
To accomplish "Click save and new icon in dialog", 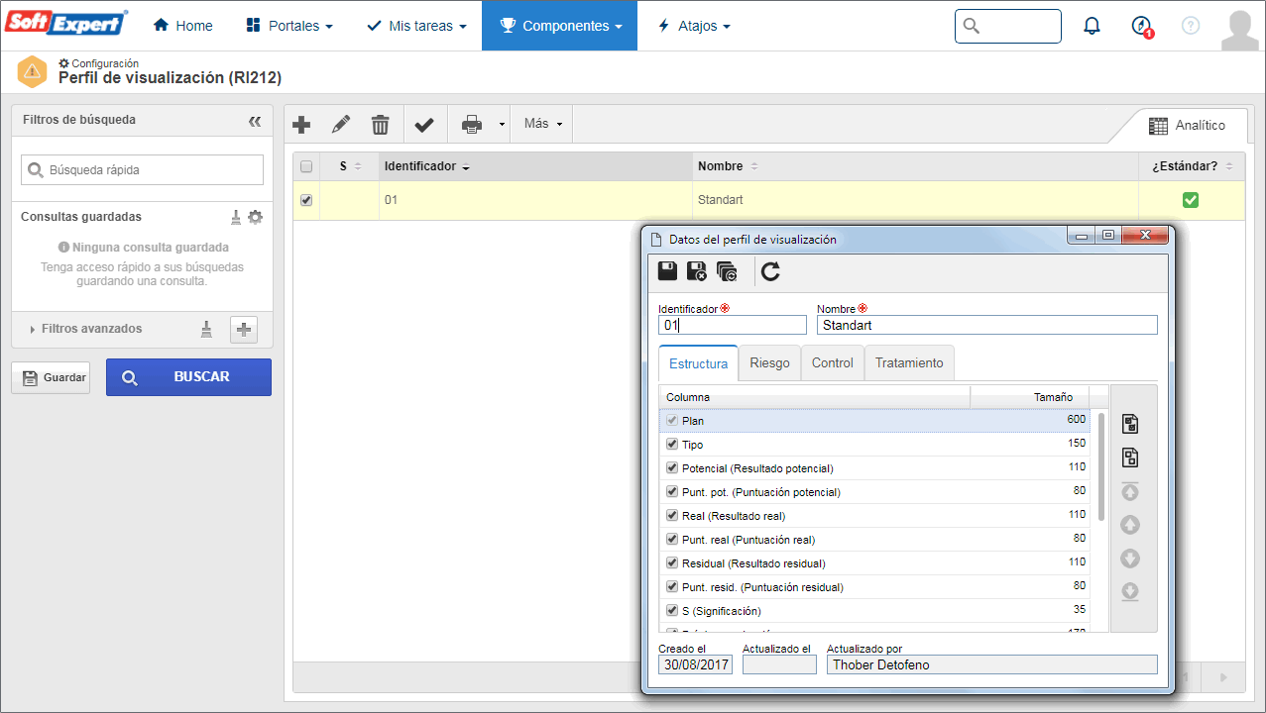I will pyautogui.click(x=727, y=271).
